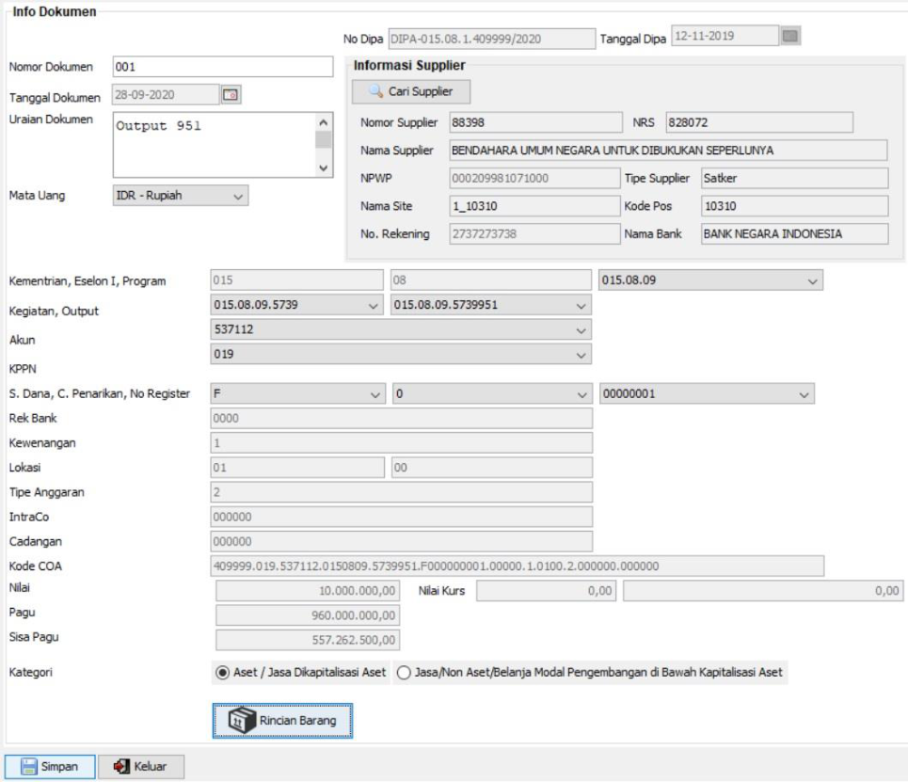Viewport: 908px width, 782px height.
Task: Exit the form with Keluar
Action: point(141,765)
